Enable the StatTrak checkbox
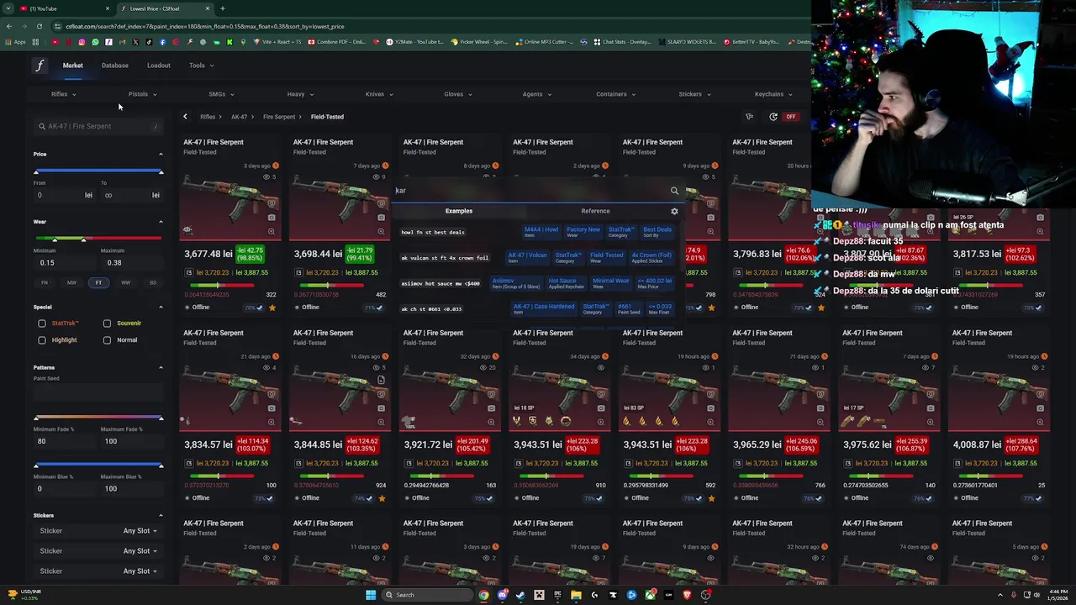Viewport: 1076px width, 605px height. (x=42, y=323)
